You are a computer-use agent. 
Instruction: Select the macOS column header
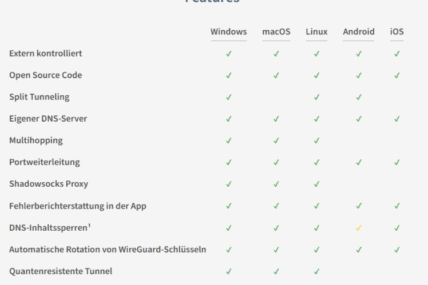coord(276,31)
